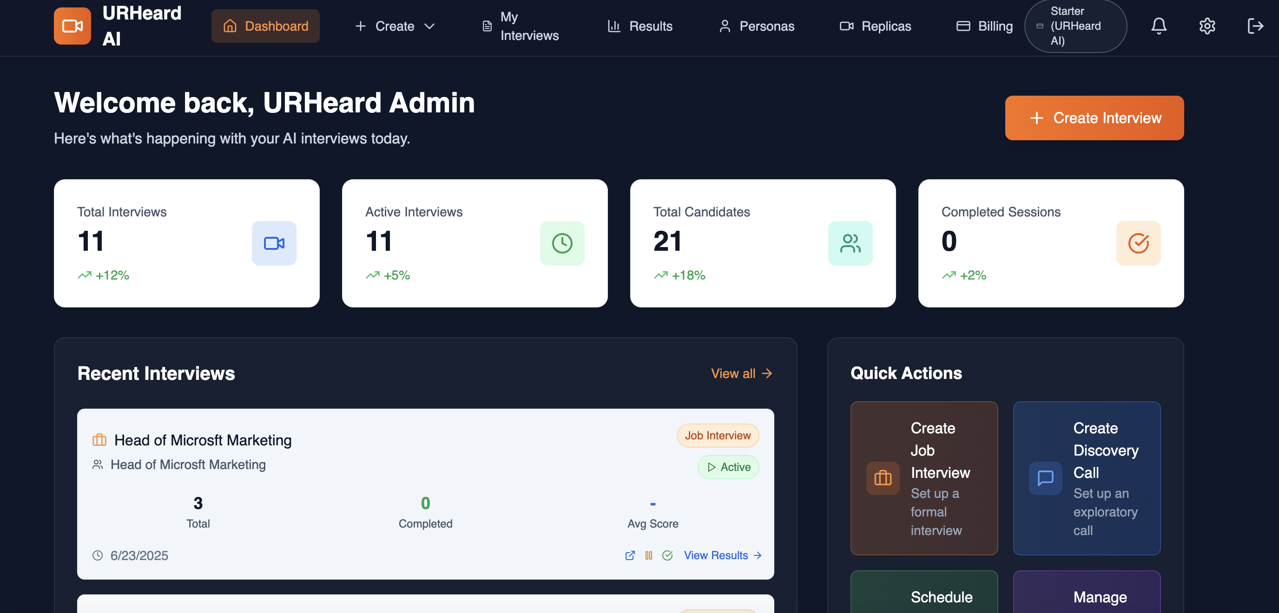Image resolution: width=1279 pixels, height=613 pixels.
Task: Click the URHeard AI camera logo
Action: coord(73,26)
